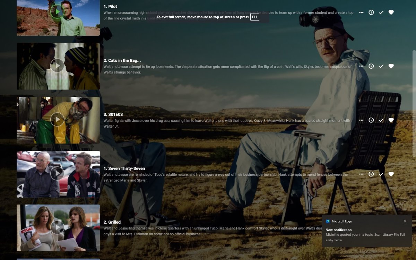Mark S01E03 as watched
This screenshot has height=260, width=416.
coord(381,120)
